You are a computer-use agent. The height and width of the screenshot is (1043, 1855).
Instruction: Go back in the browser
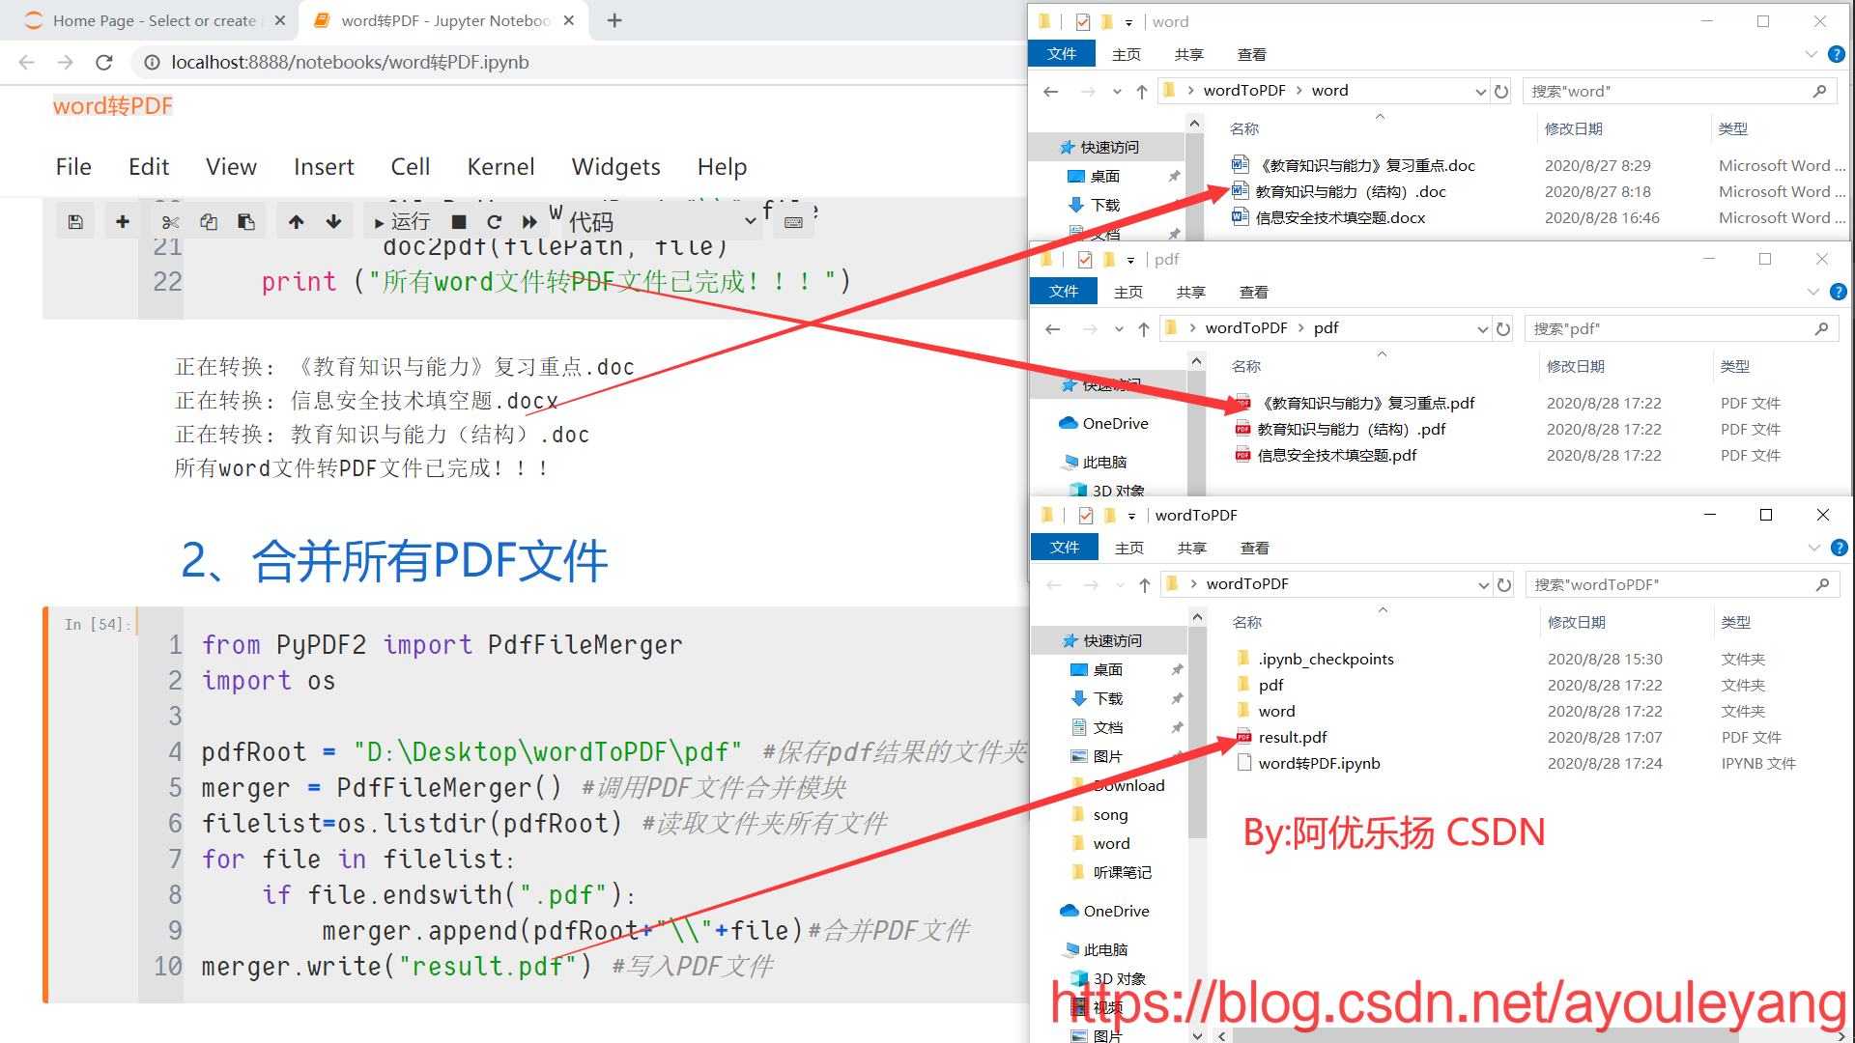point(27,63)
